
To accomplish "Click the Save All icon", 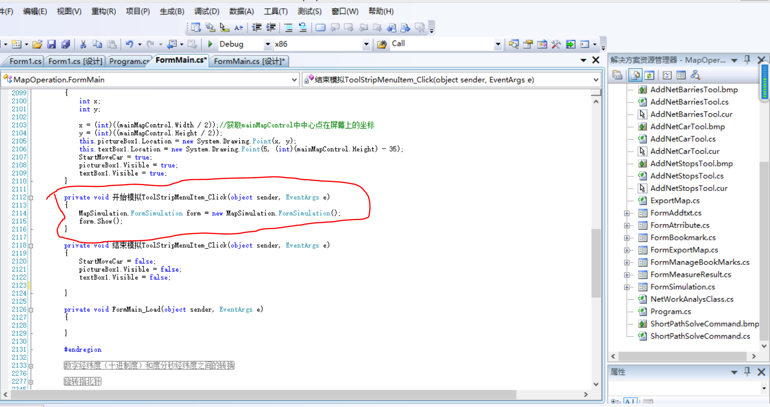I will pyautogui.click(x=65, y=44).
